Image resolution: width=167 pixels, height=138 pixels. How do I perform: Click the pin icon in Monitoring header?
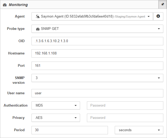[163, 4]
